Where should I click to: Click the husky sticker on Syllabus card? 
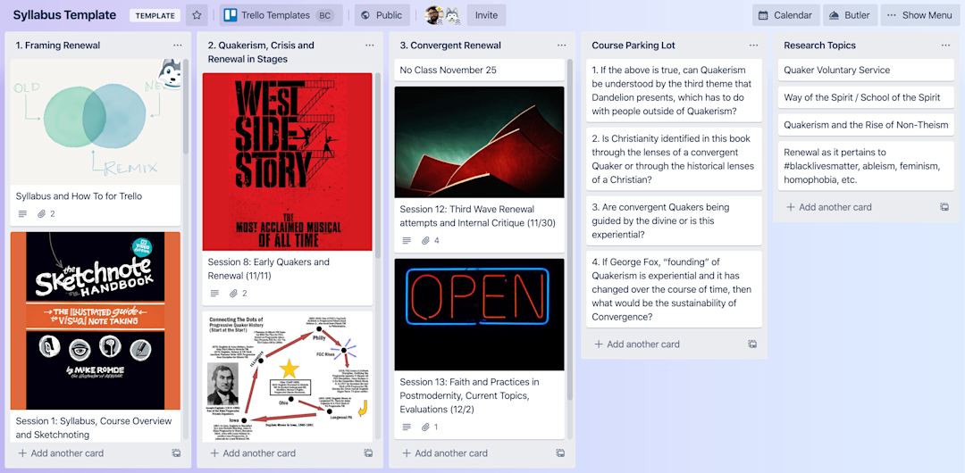coord(168,74)
